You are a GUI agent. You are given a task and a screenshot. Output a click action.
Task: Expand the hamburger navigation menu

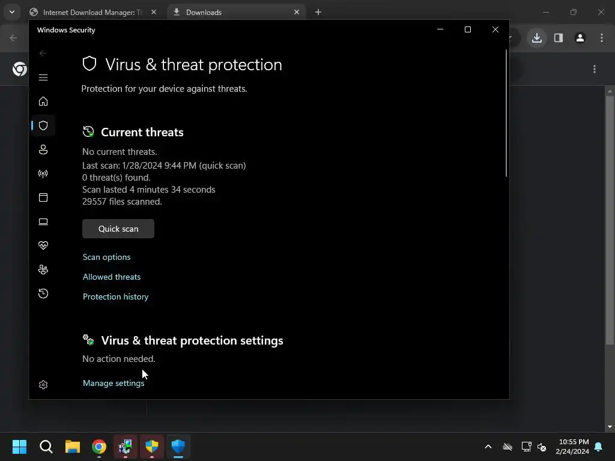click(x=43, y=77)
